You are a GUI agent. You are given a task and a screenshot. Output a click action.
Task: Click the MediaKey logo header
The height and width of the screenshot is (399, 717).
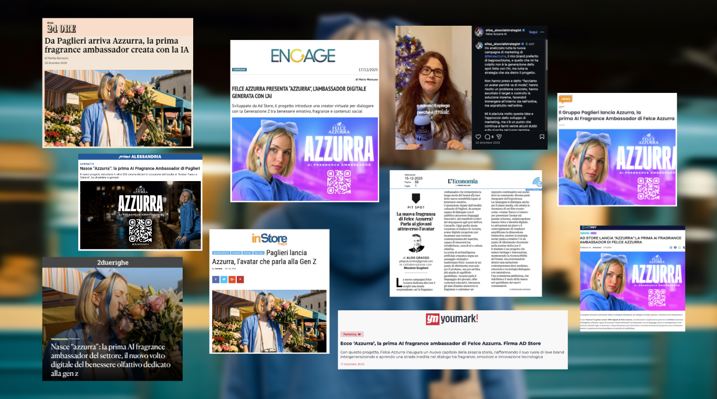point(589,227)
